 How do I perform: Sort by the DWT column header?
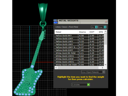(93, 32)
